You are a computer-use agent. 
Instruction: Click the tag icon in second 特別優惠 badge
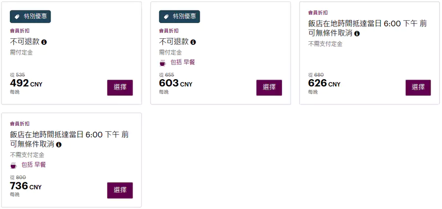[166, 17]
